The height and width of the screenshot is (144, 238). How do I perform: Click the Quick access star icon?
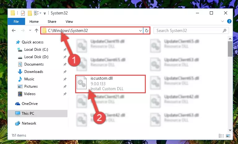tap(18, 42)
